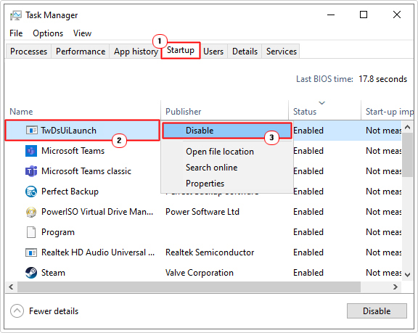The width and height of the screenshot is (418, 333).
Task: Click the Realtek HD Audio Universal icon
Action: [x=31, y=252]
